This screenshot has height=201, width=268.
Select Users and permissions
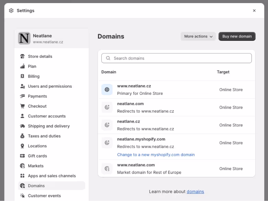tap(52, 86)
